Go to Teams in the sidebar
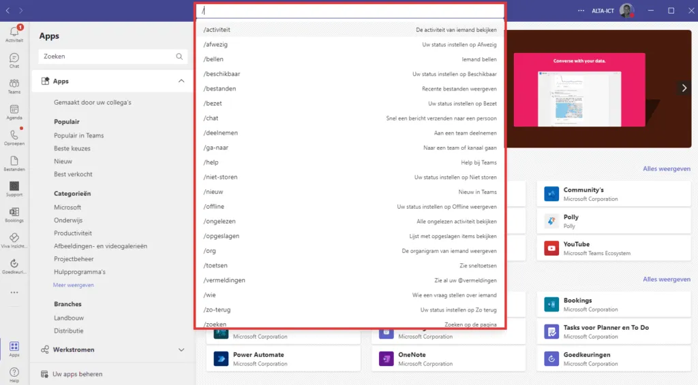This screenshot has width=698, height=385. click(14, 86)
